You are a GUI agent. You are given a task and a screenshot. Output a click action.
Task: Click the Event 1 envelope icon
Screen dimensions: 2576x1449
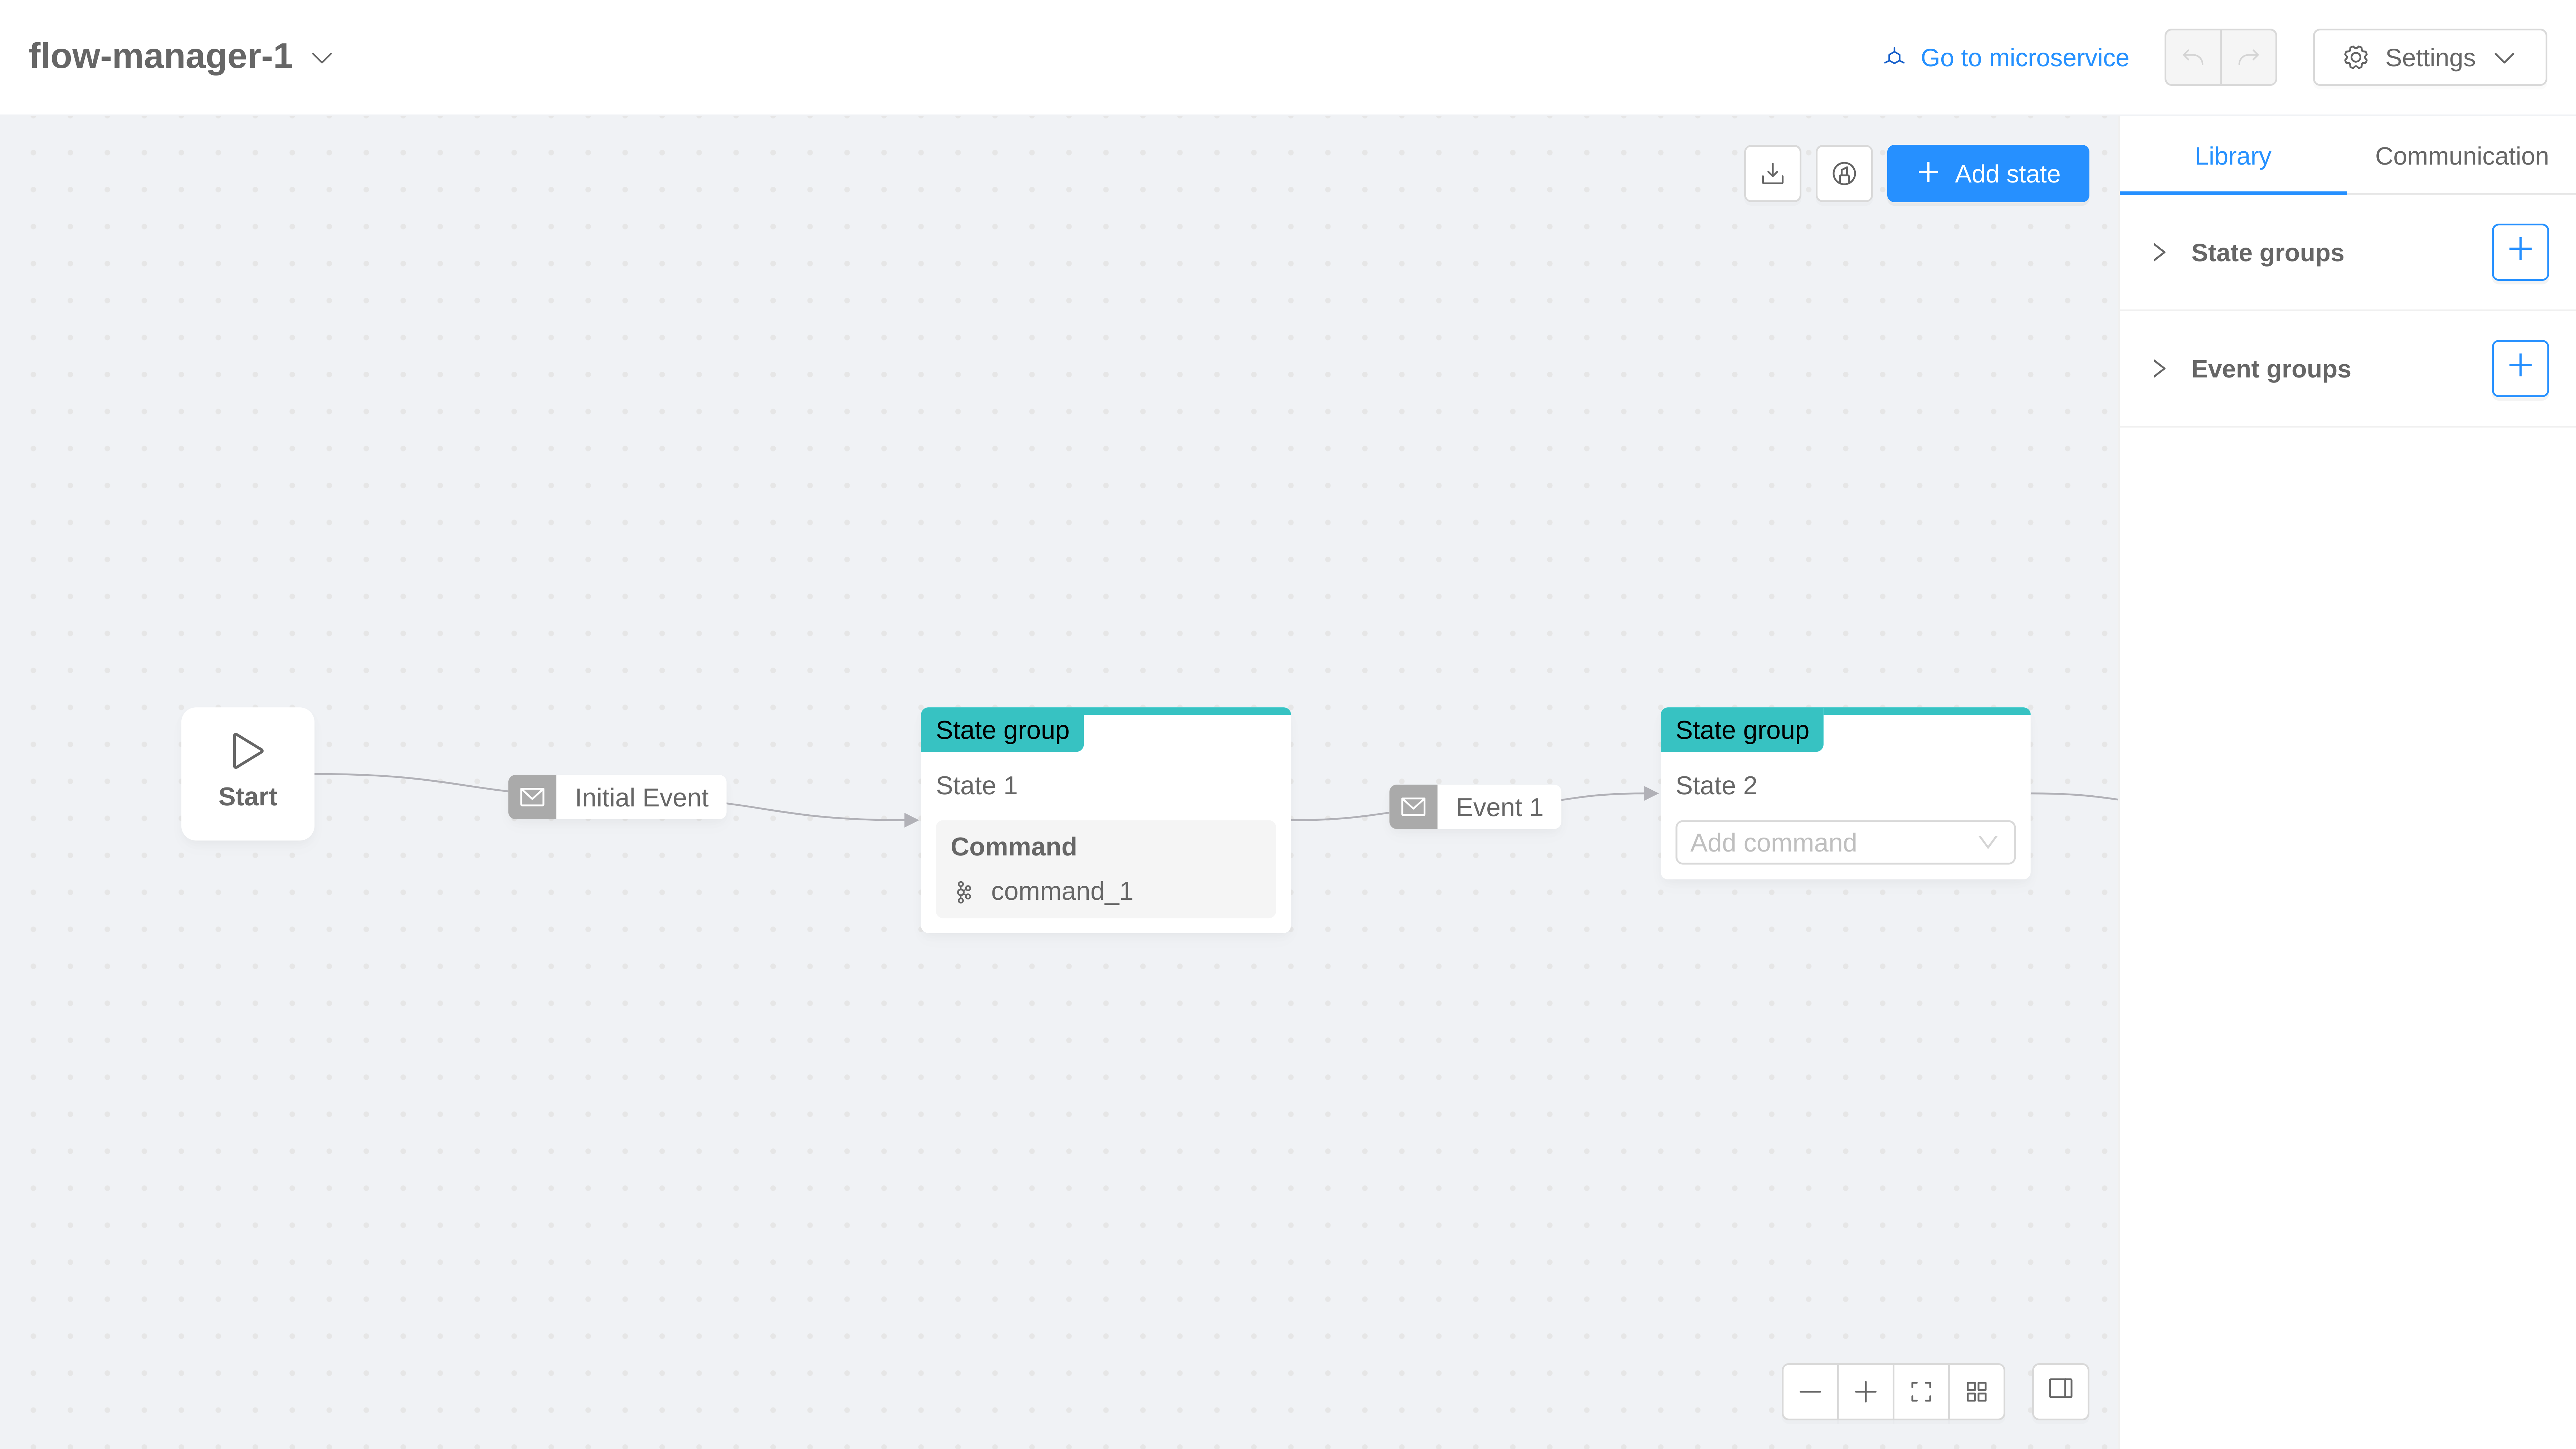coord(1413,806)
